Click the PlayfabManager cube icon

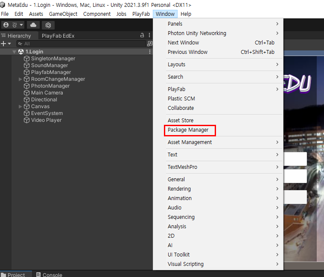[x=26, y=72]
